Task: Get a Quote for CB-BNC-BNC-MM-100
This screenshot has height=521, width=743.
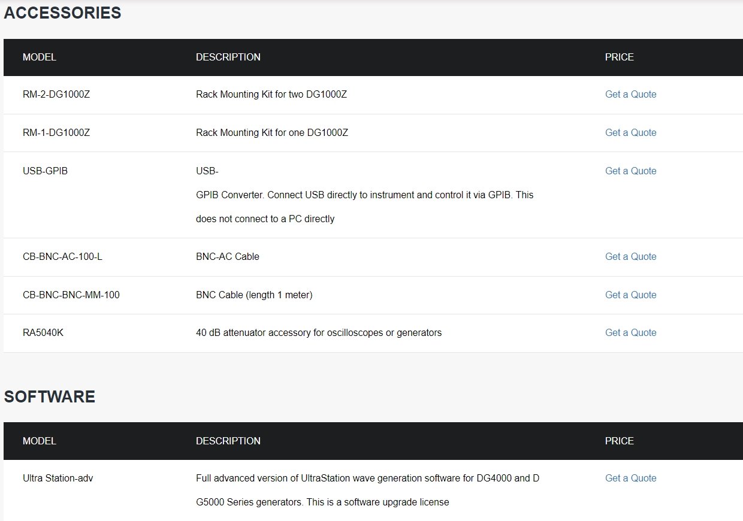Action: tap(630, 295)
